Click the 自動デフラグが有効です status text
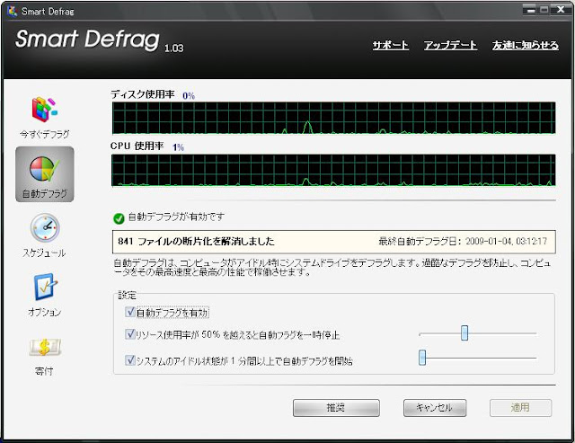575x443 pixels. pyautogui.click(x=176, y=217)
